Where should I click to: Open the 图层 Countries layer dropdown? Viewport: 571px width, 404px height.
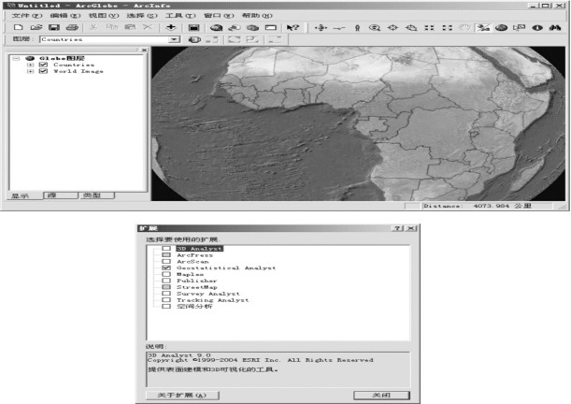pos(175,39)
